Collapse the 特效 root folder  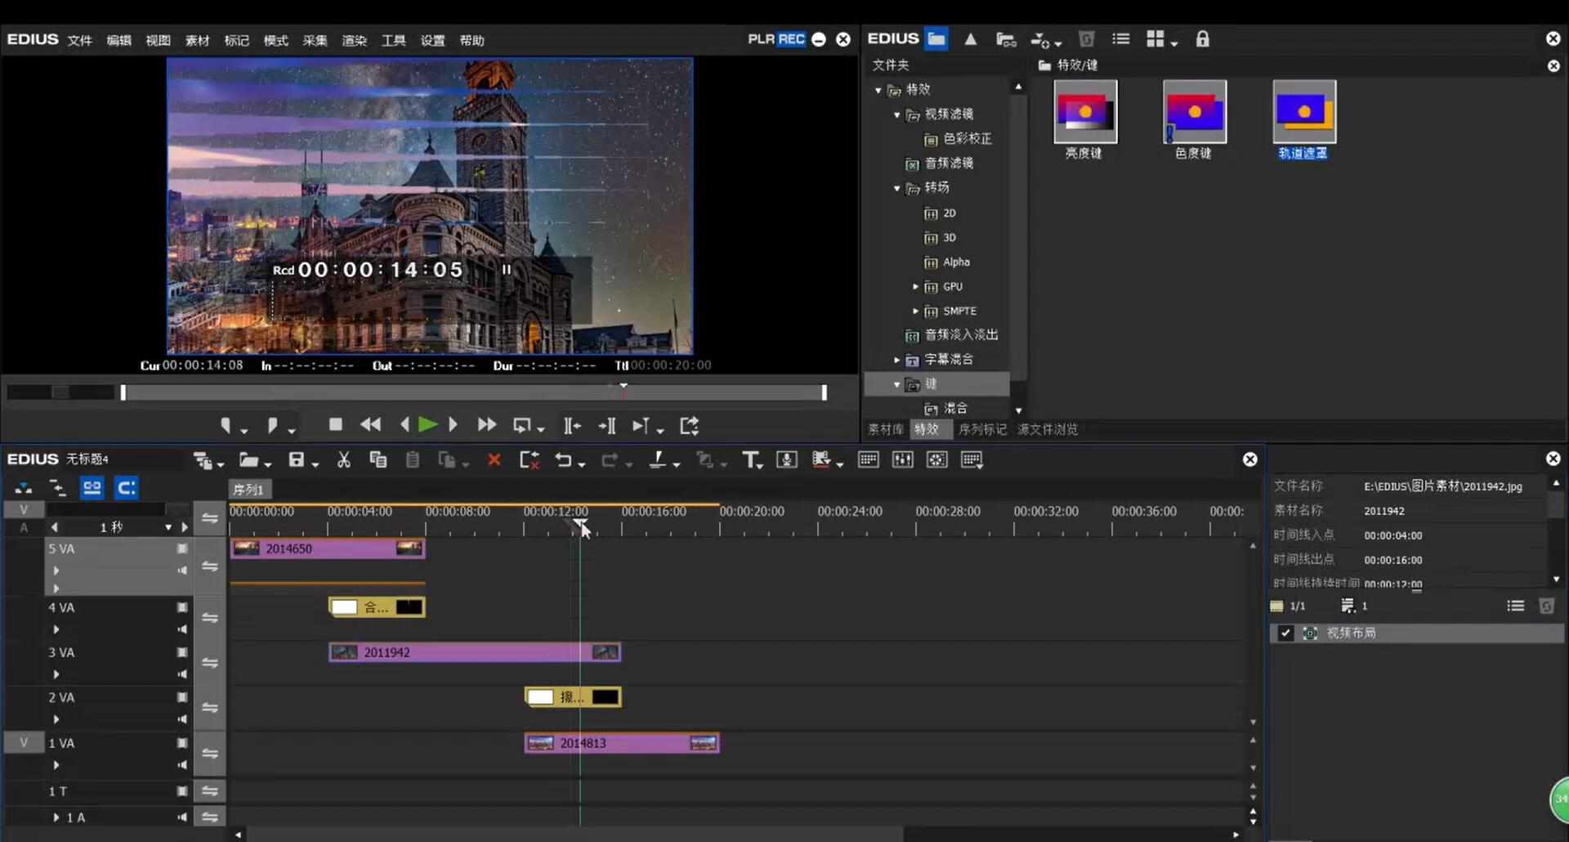pyautogui.click(x=878, y=90)
